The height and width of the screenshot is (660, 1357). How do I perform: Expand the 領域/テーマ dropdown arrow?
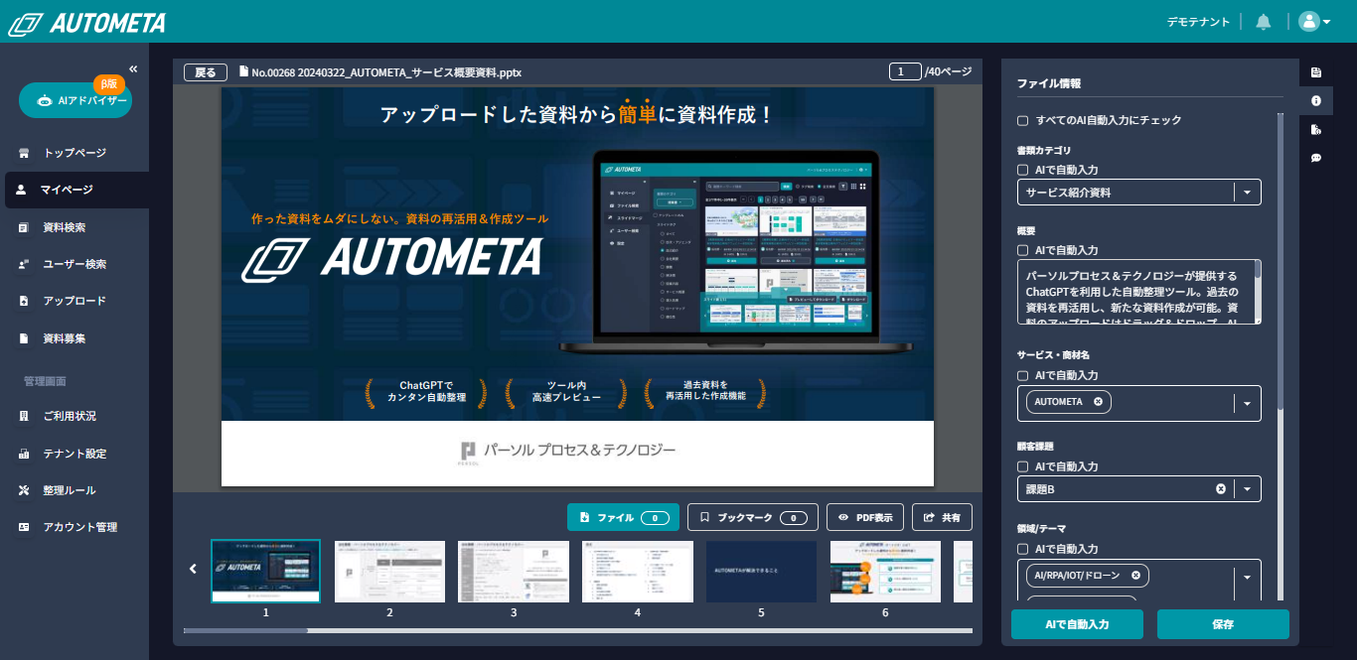point(1247,577)
